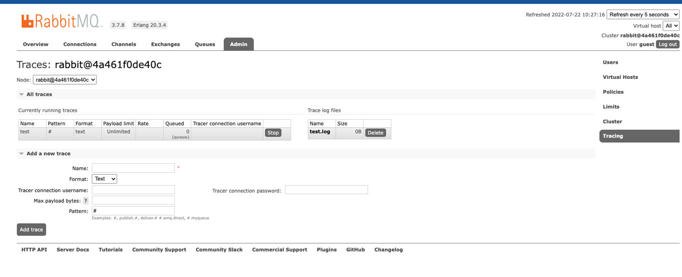Open the GitHub footer link

pyautogui.click(x=355, y=250)
